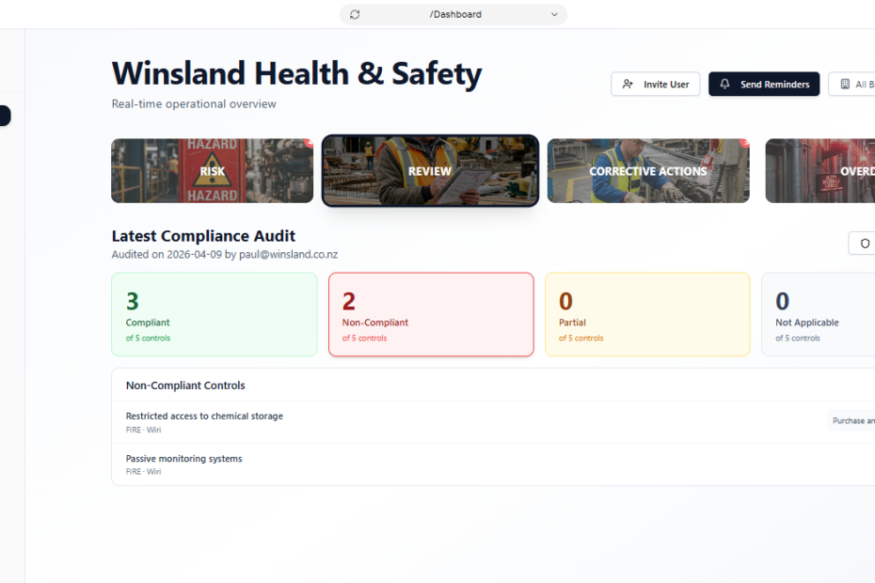Click the red badge on the Risk tile

[309, 143]
